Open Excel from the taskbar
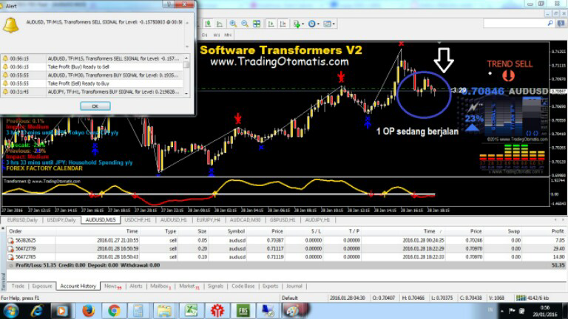The width and height of the screenshot is (568, 319). click(x=192, y=311)
